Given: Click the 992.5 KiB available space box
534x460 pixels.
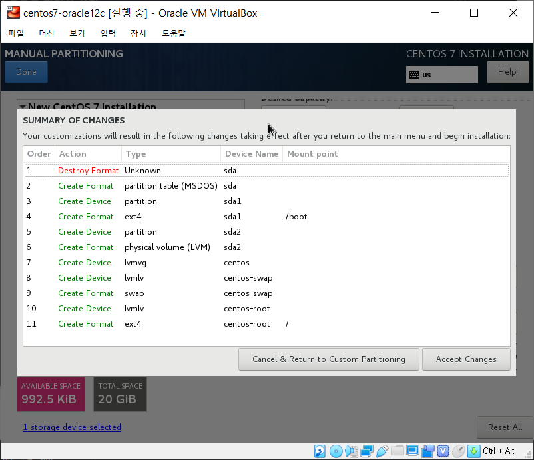Looking at the screenshot, I should click(x=51, y=394).
